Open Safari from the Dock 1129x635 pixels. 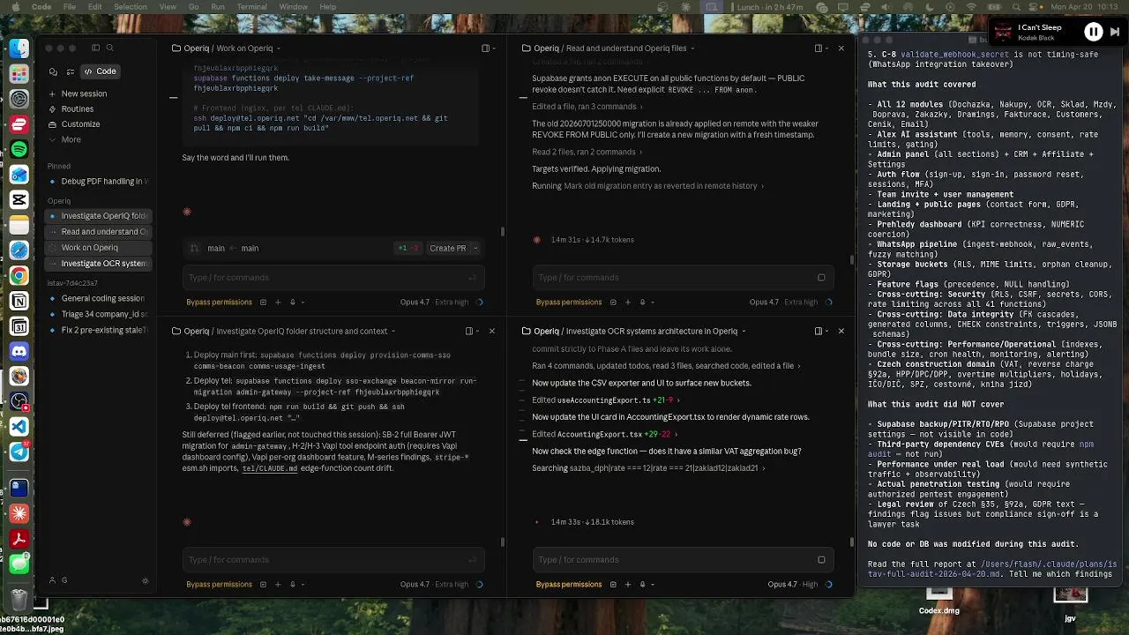19,251
